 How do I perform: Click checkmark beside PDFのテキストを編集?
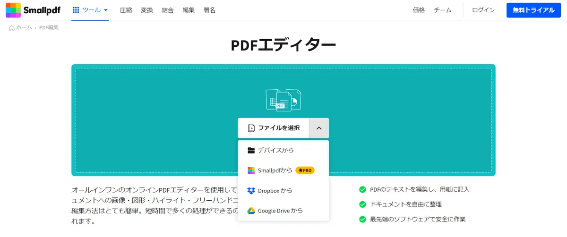[x=362, y=189]
